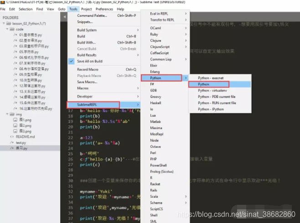Choose Command Palette from Tools menu
Viewport: 300px width, 223px height.
pyautogui.click(x=104, y=15)
